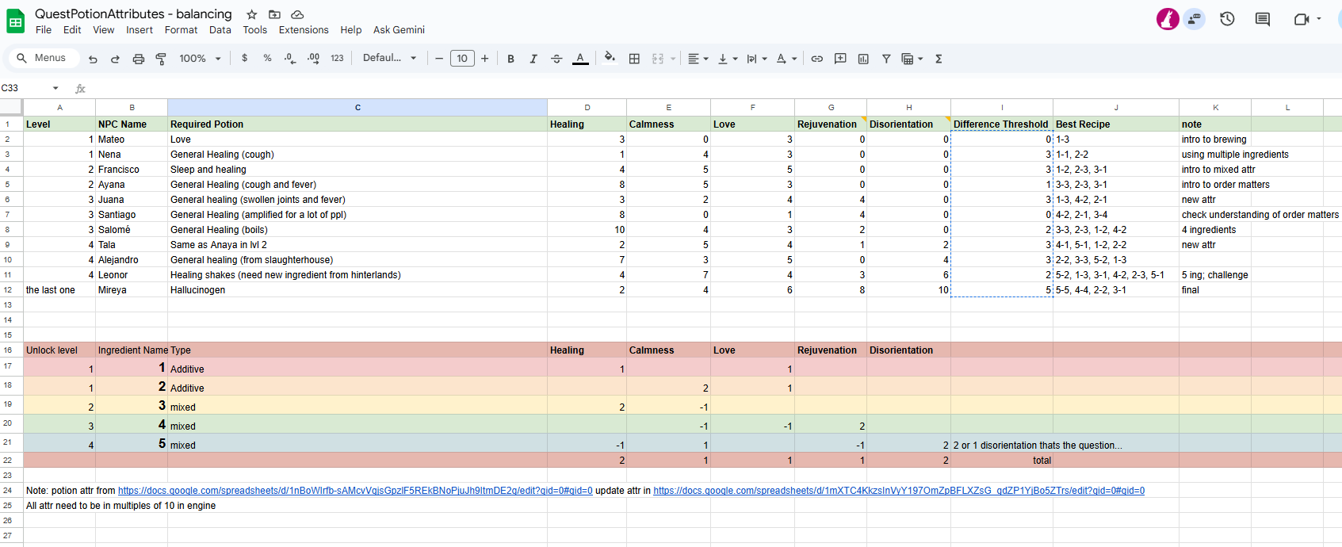Expand the zoom level 100% dropdown

coord(200,59)
